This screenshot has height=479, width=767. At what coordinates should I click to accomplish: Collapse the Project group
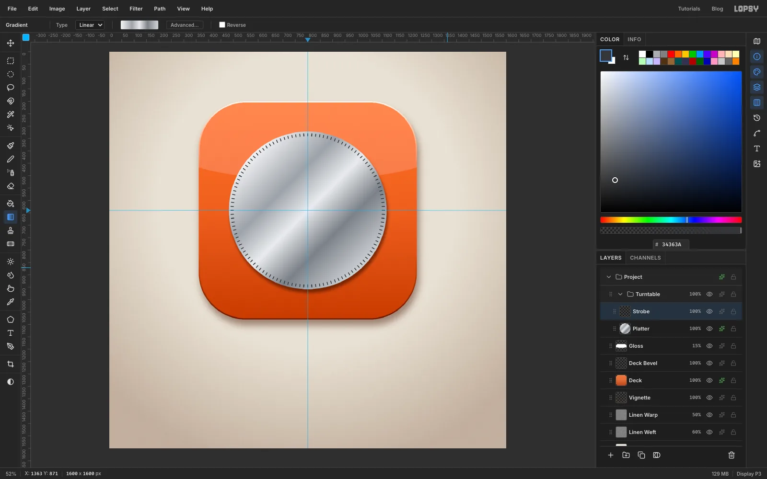(x=609, y=277)
